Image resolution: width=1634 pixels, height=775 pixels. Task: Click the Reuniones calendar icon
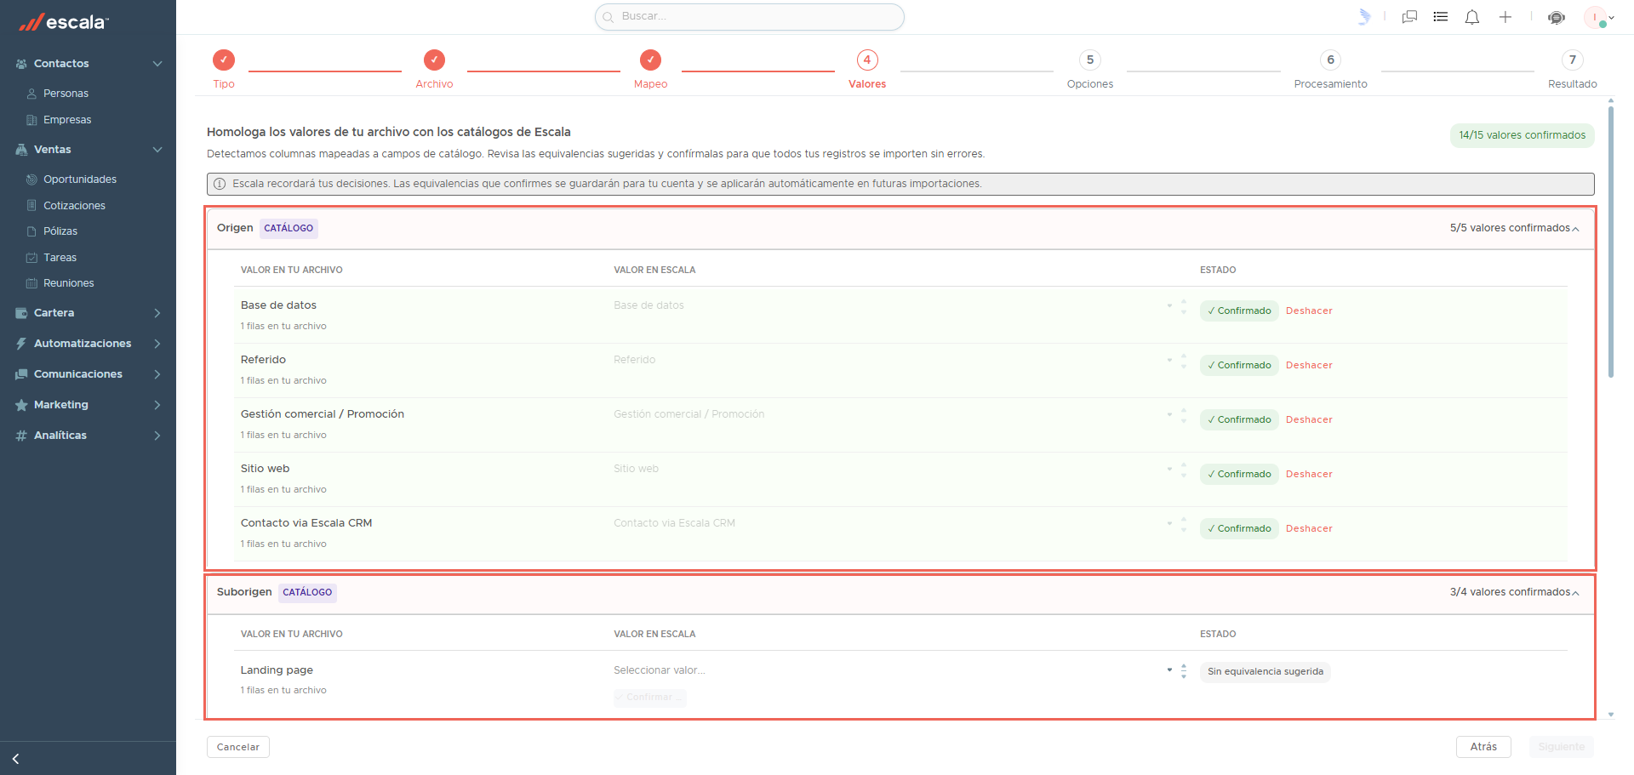tap(31, 283)
